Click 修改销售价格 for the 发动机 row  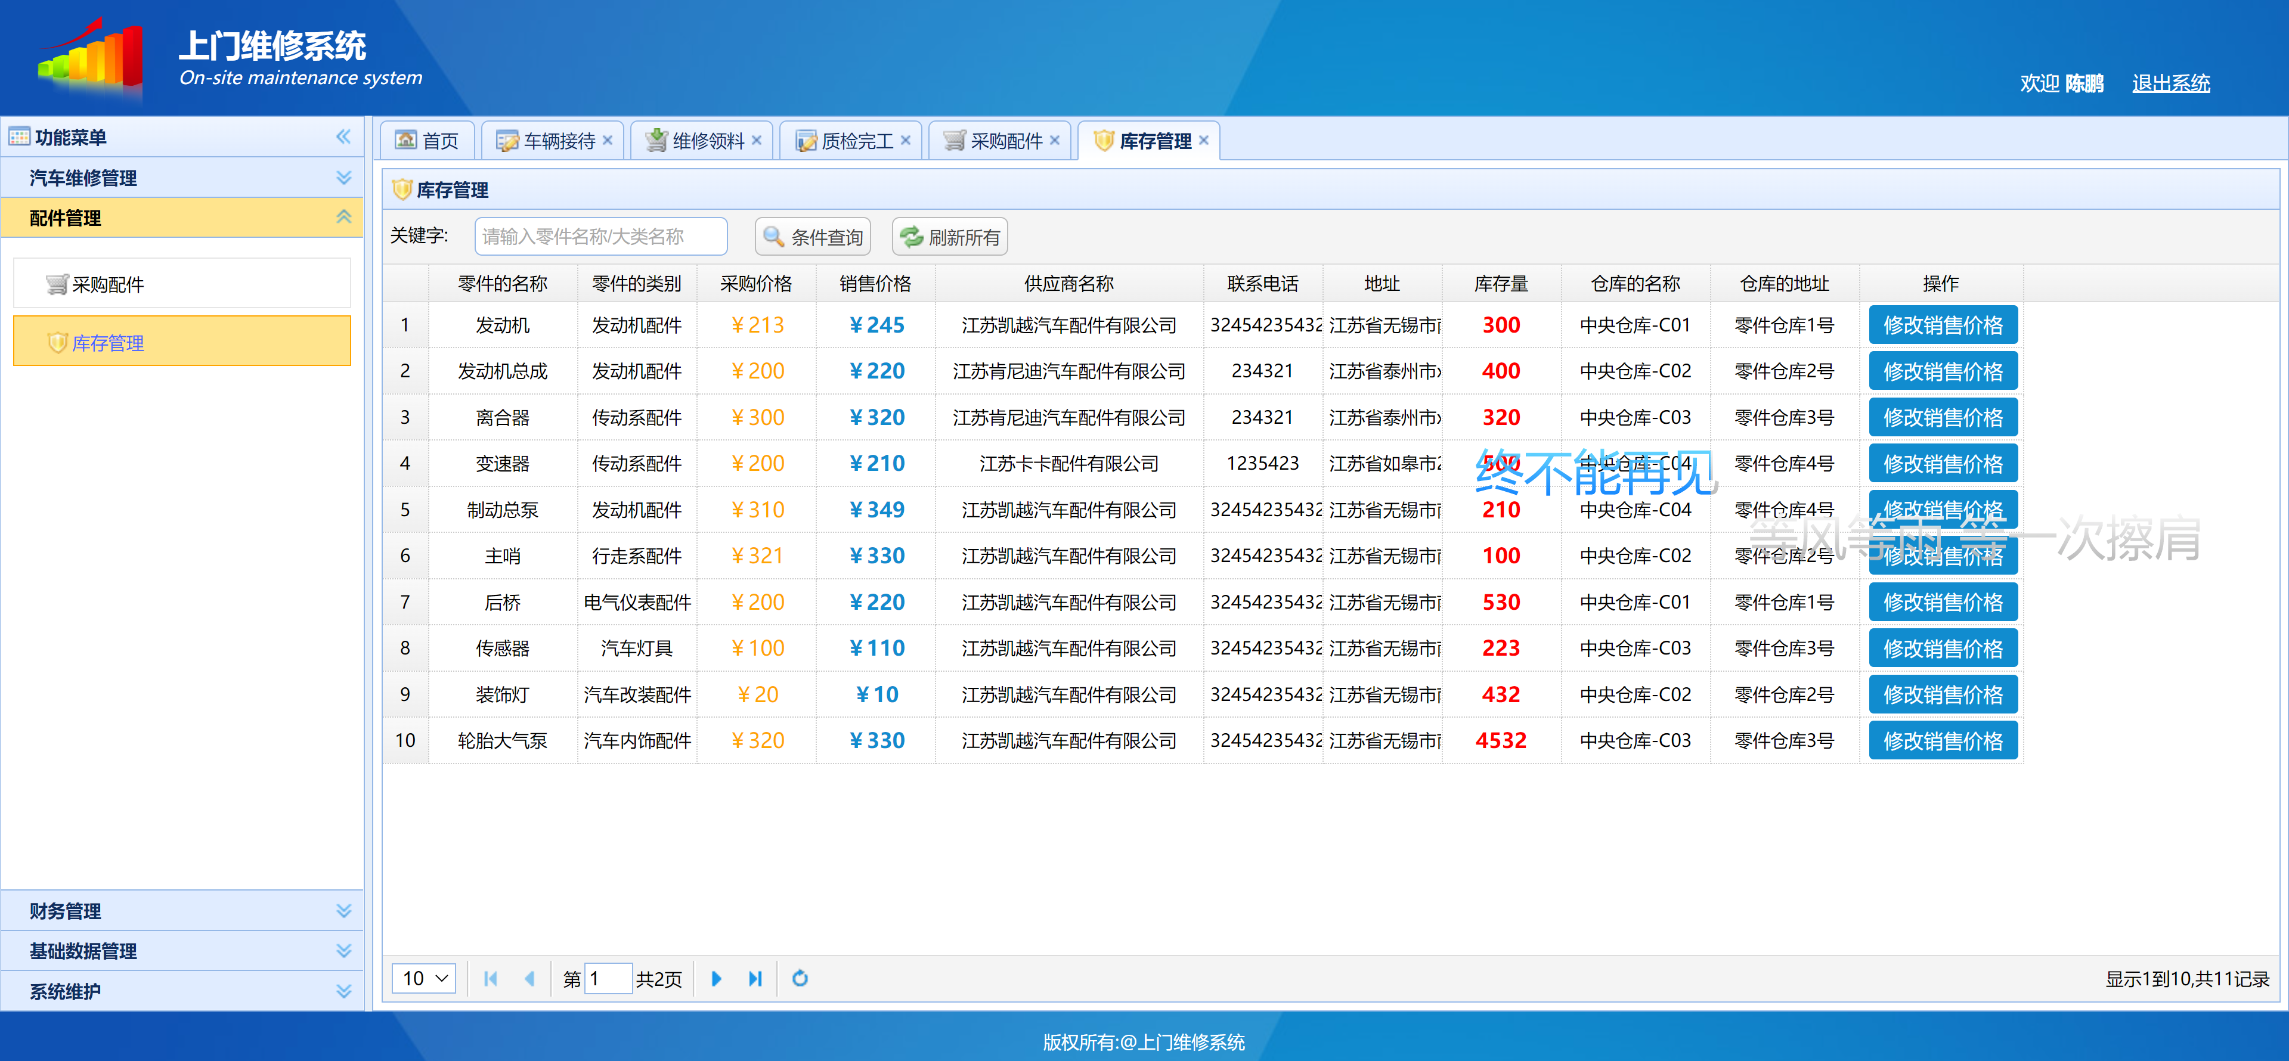coord(1943,324)
